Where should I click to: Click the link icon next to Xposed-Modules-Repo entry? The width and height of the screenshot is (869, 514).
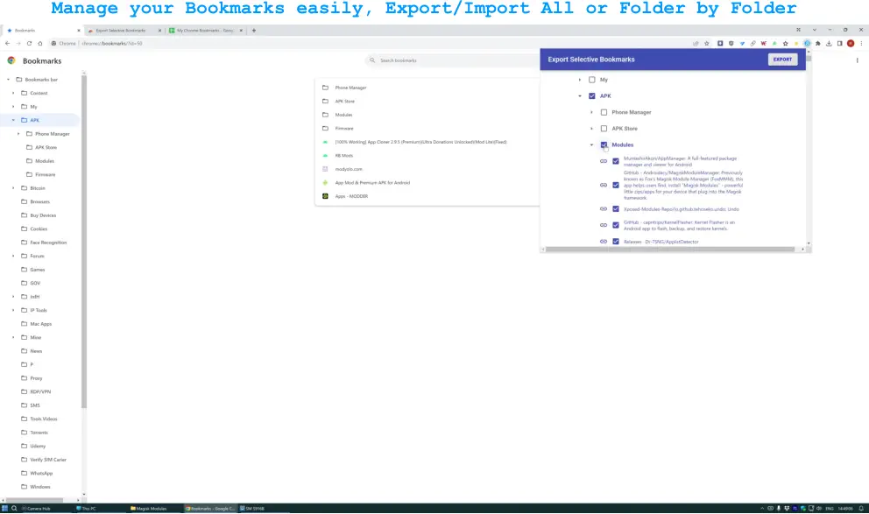[604, 208]
